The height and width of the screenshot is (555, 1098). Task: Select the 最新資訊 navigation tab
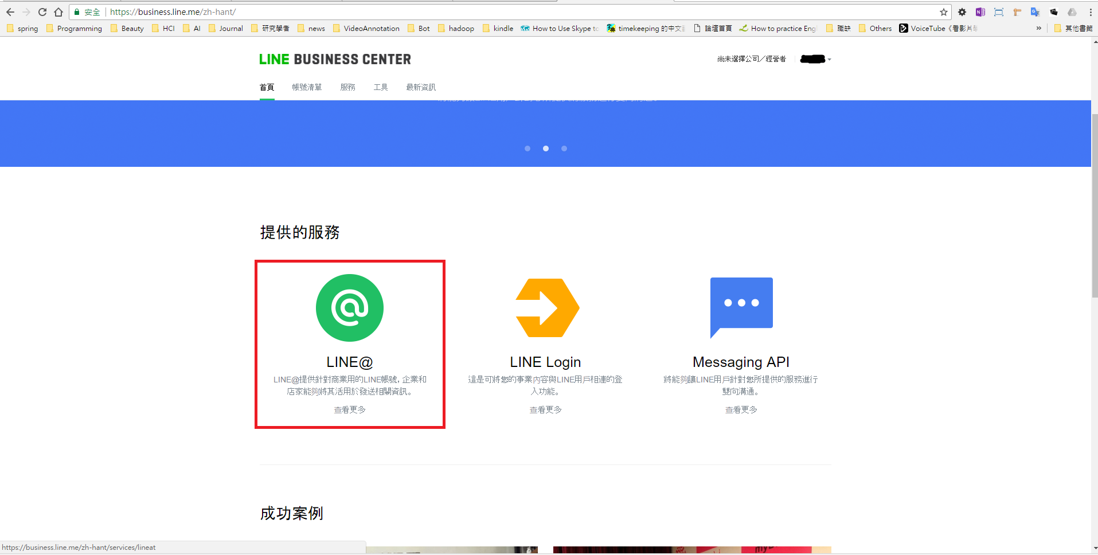421,87
